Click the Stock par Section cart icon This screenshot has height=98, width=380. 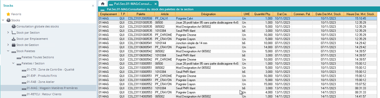pos(14,33)
